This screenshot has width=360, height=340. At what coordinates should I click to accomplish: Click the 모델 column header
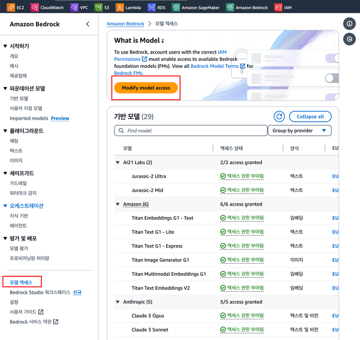128,148
